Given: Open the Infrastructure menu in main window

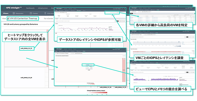Looking at the screenshot, I should click(43, 8).
